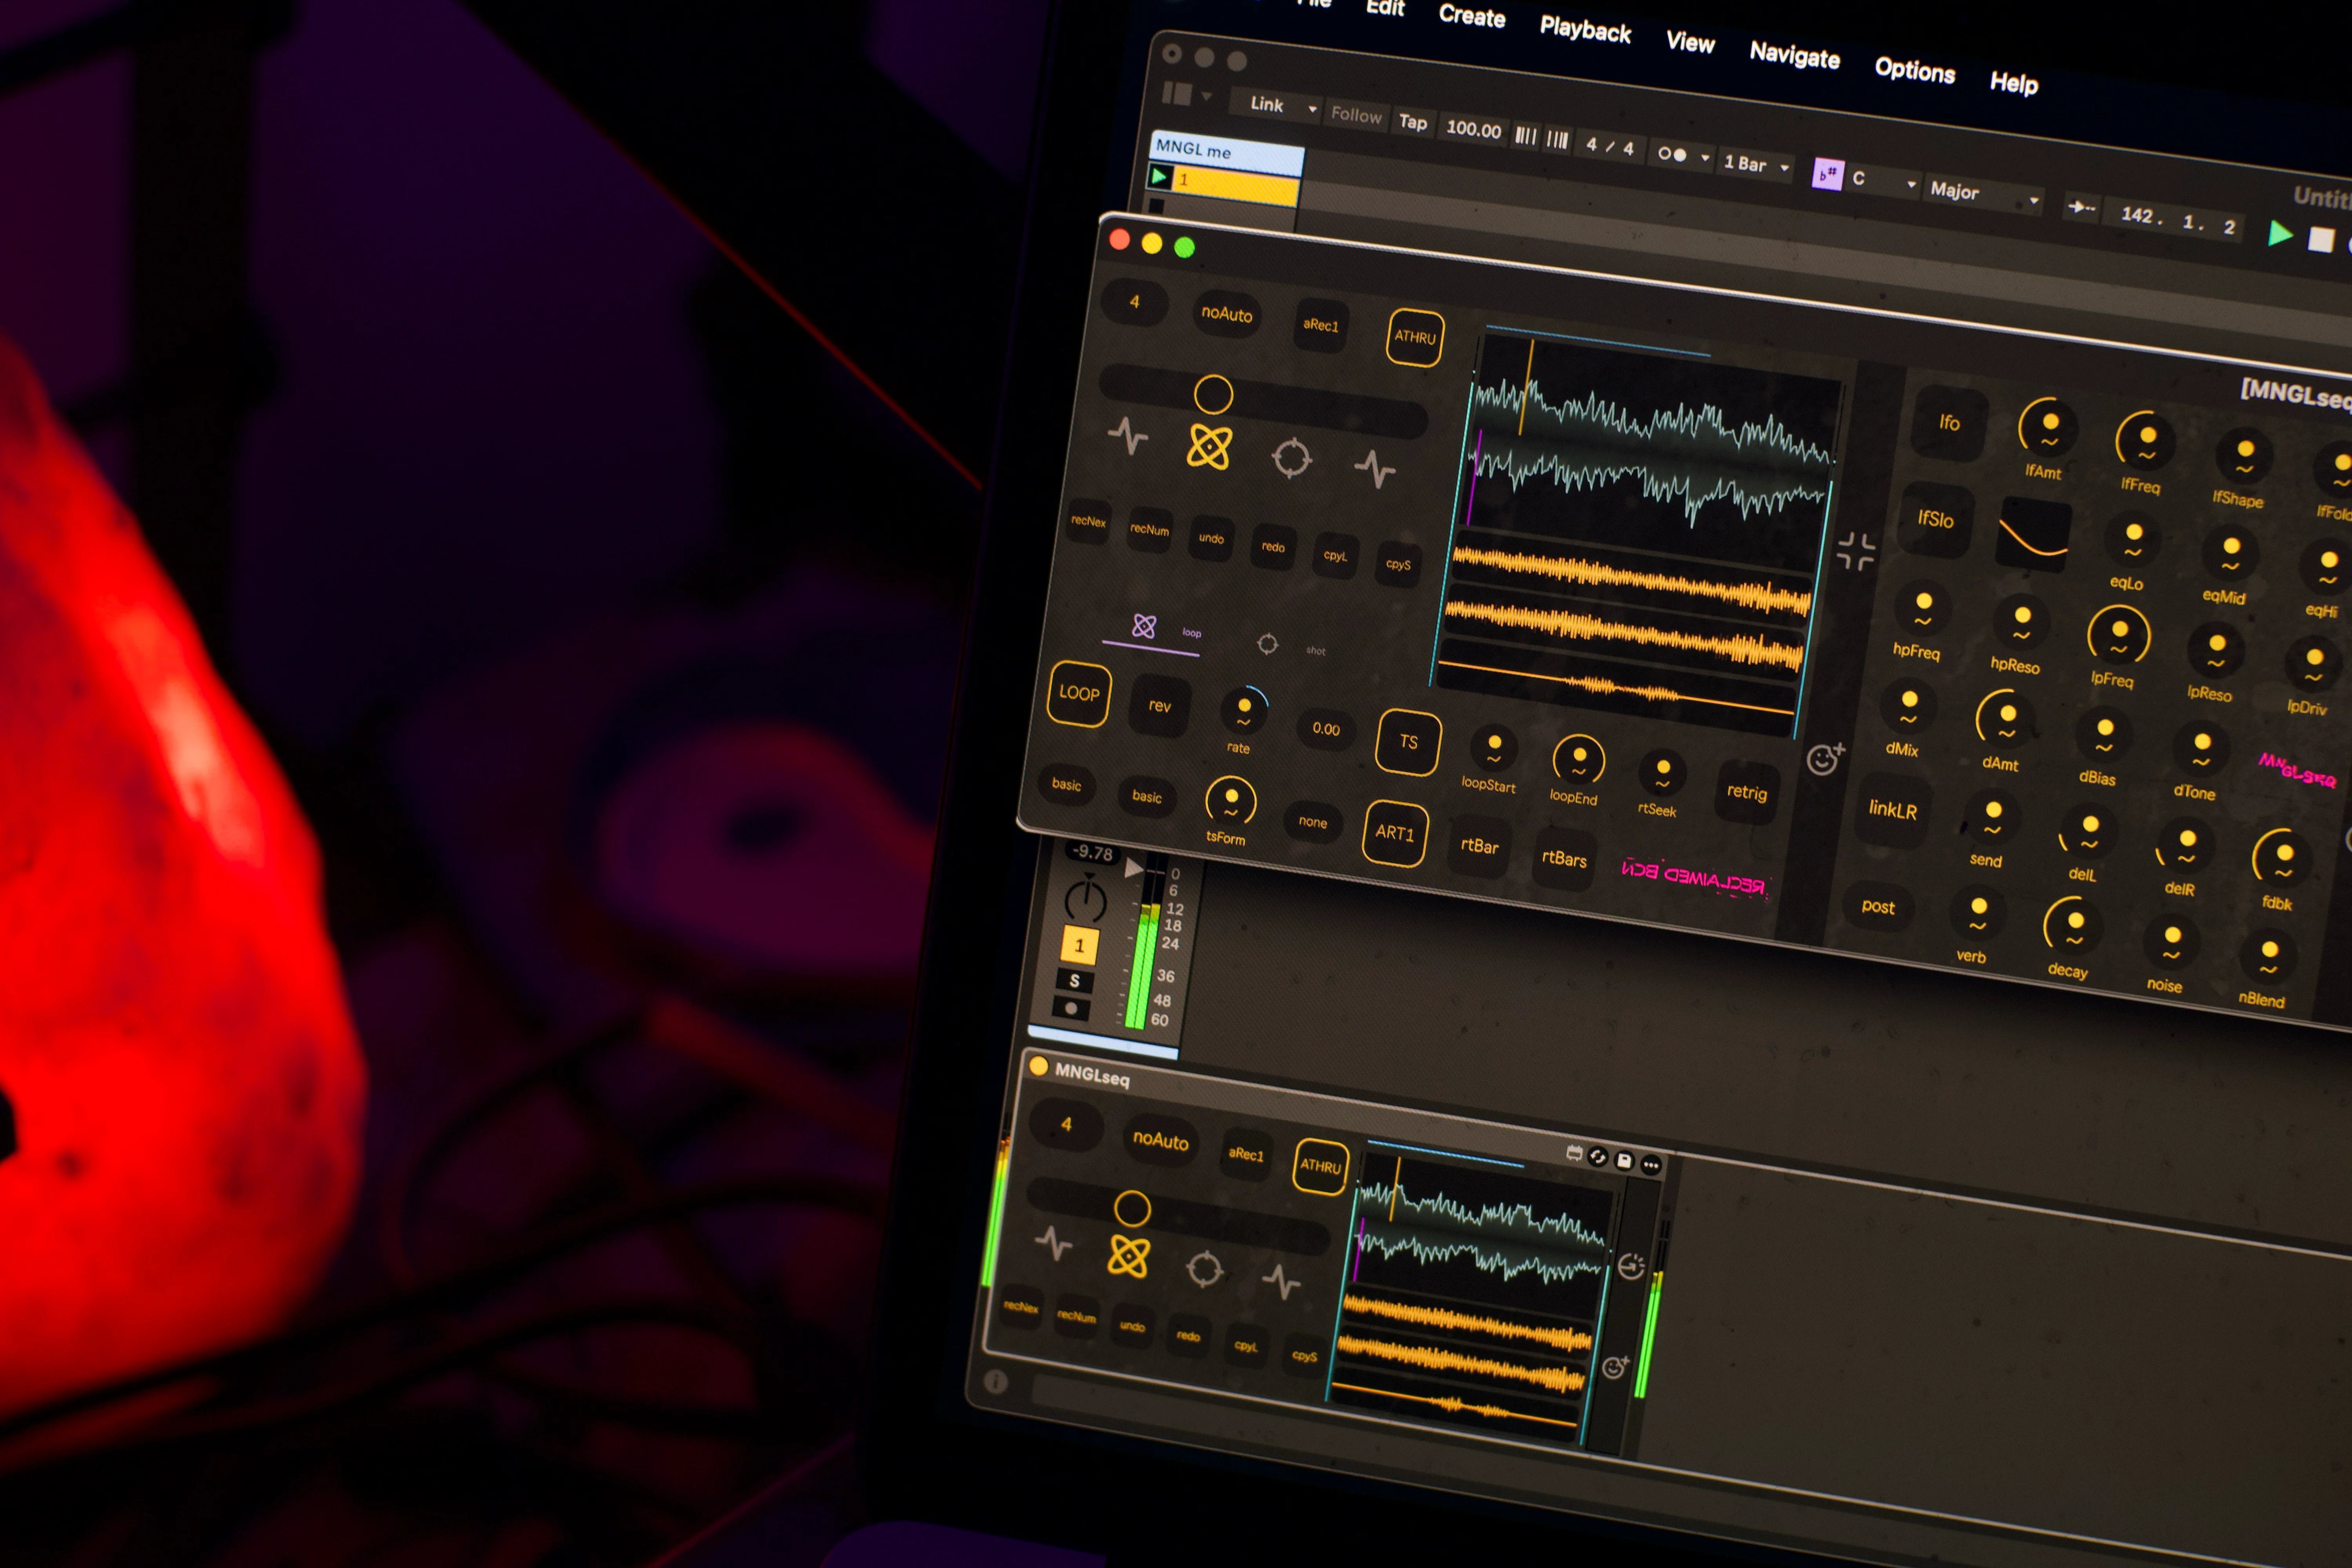2352x1568 pixels.
Task: Open the Link dropdown arrow in Ableton toolbar
Action: pyautogui.click(x=1312, y=109)
